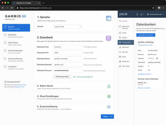Image resolution: width=166 pixels, height=125 pixels.
Task: Click the Datenbank-Passwort input field
Action: pyautogui.click(x=68, y=71)
